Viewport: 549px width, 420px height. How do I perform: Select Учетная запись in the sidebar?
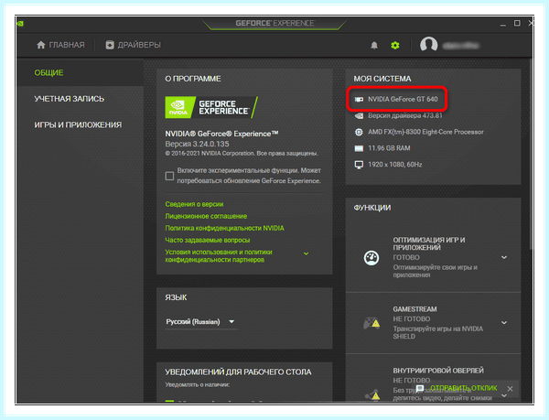click(70, 99)
